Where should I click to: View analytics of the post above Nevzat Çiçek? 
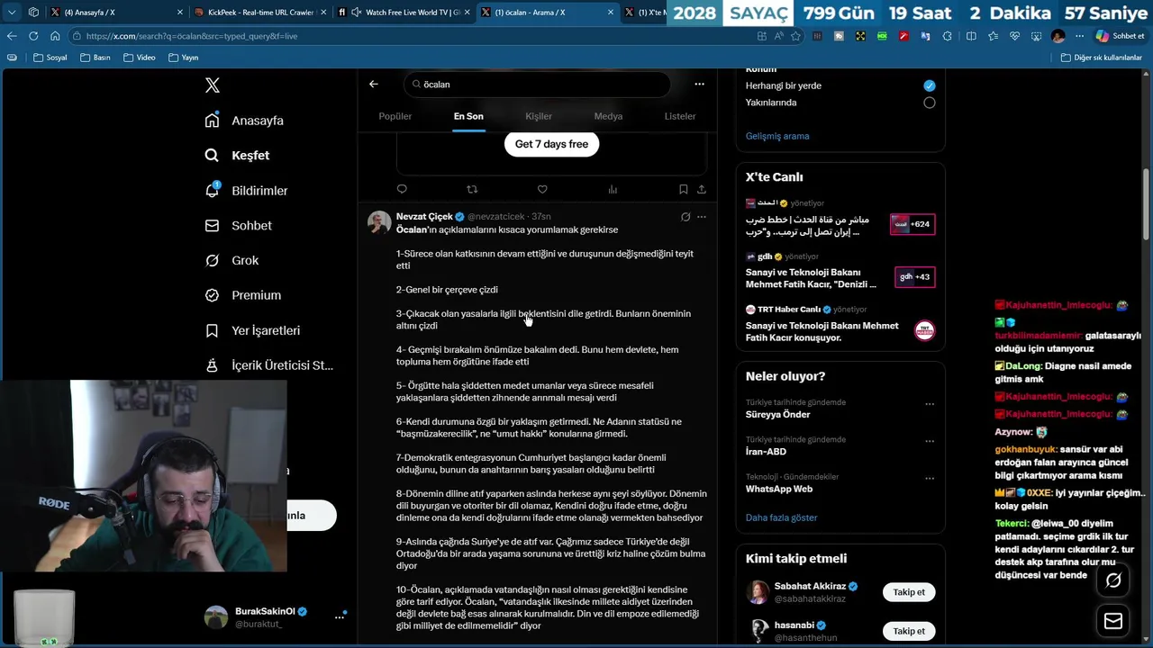point(613,189)
